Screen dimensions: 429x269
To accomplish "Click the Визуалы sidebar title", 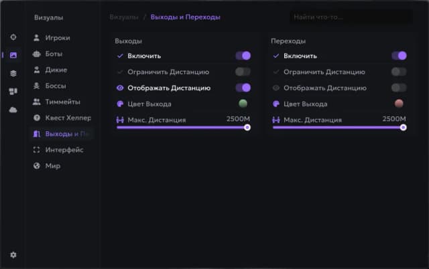I will pos(49,17).
